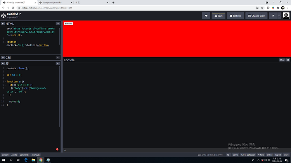Open a new browser tab
Screen dimensions: 291x163
point(113,3)
